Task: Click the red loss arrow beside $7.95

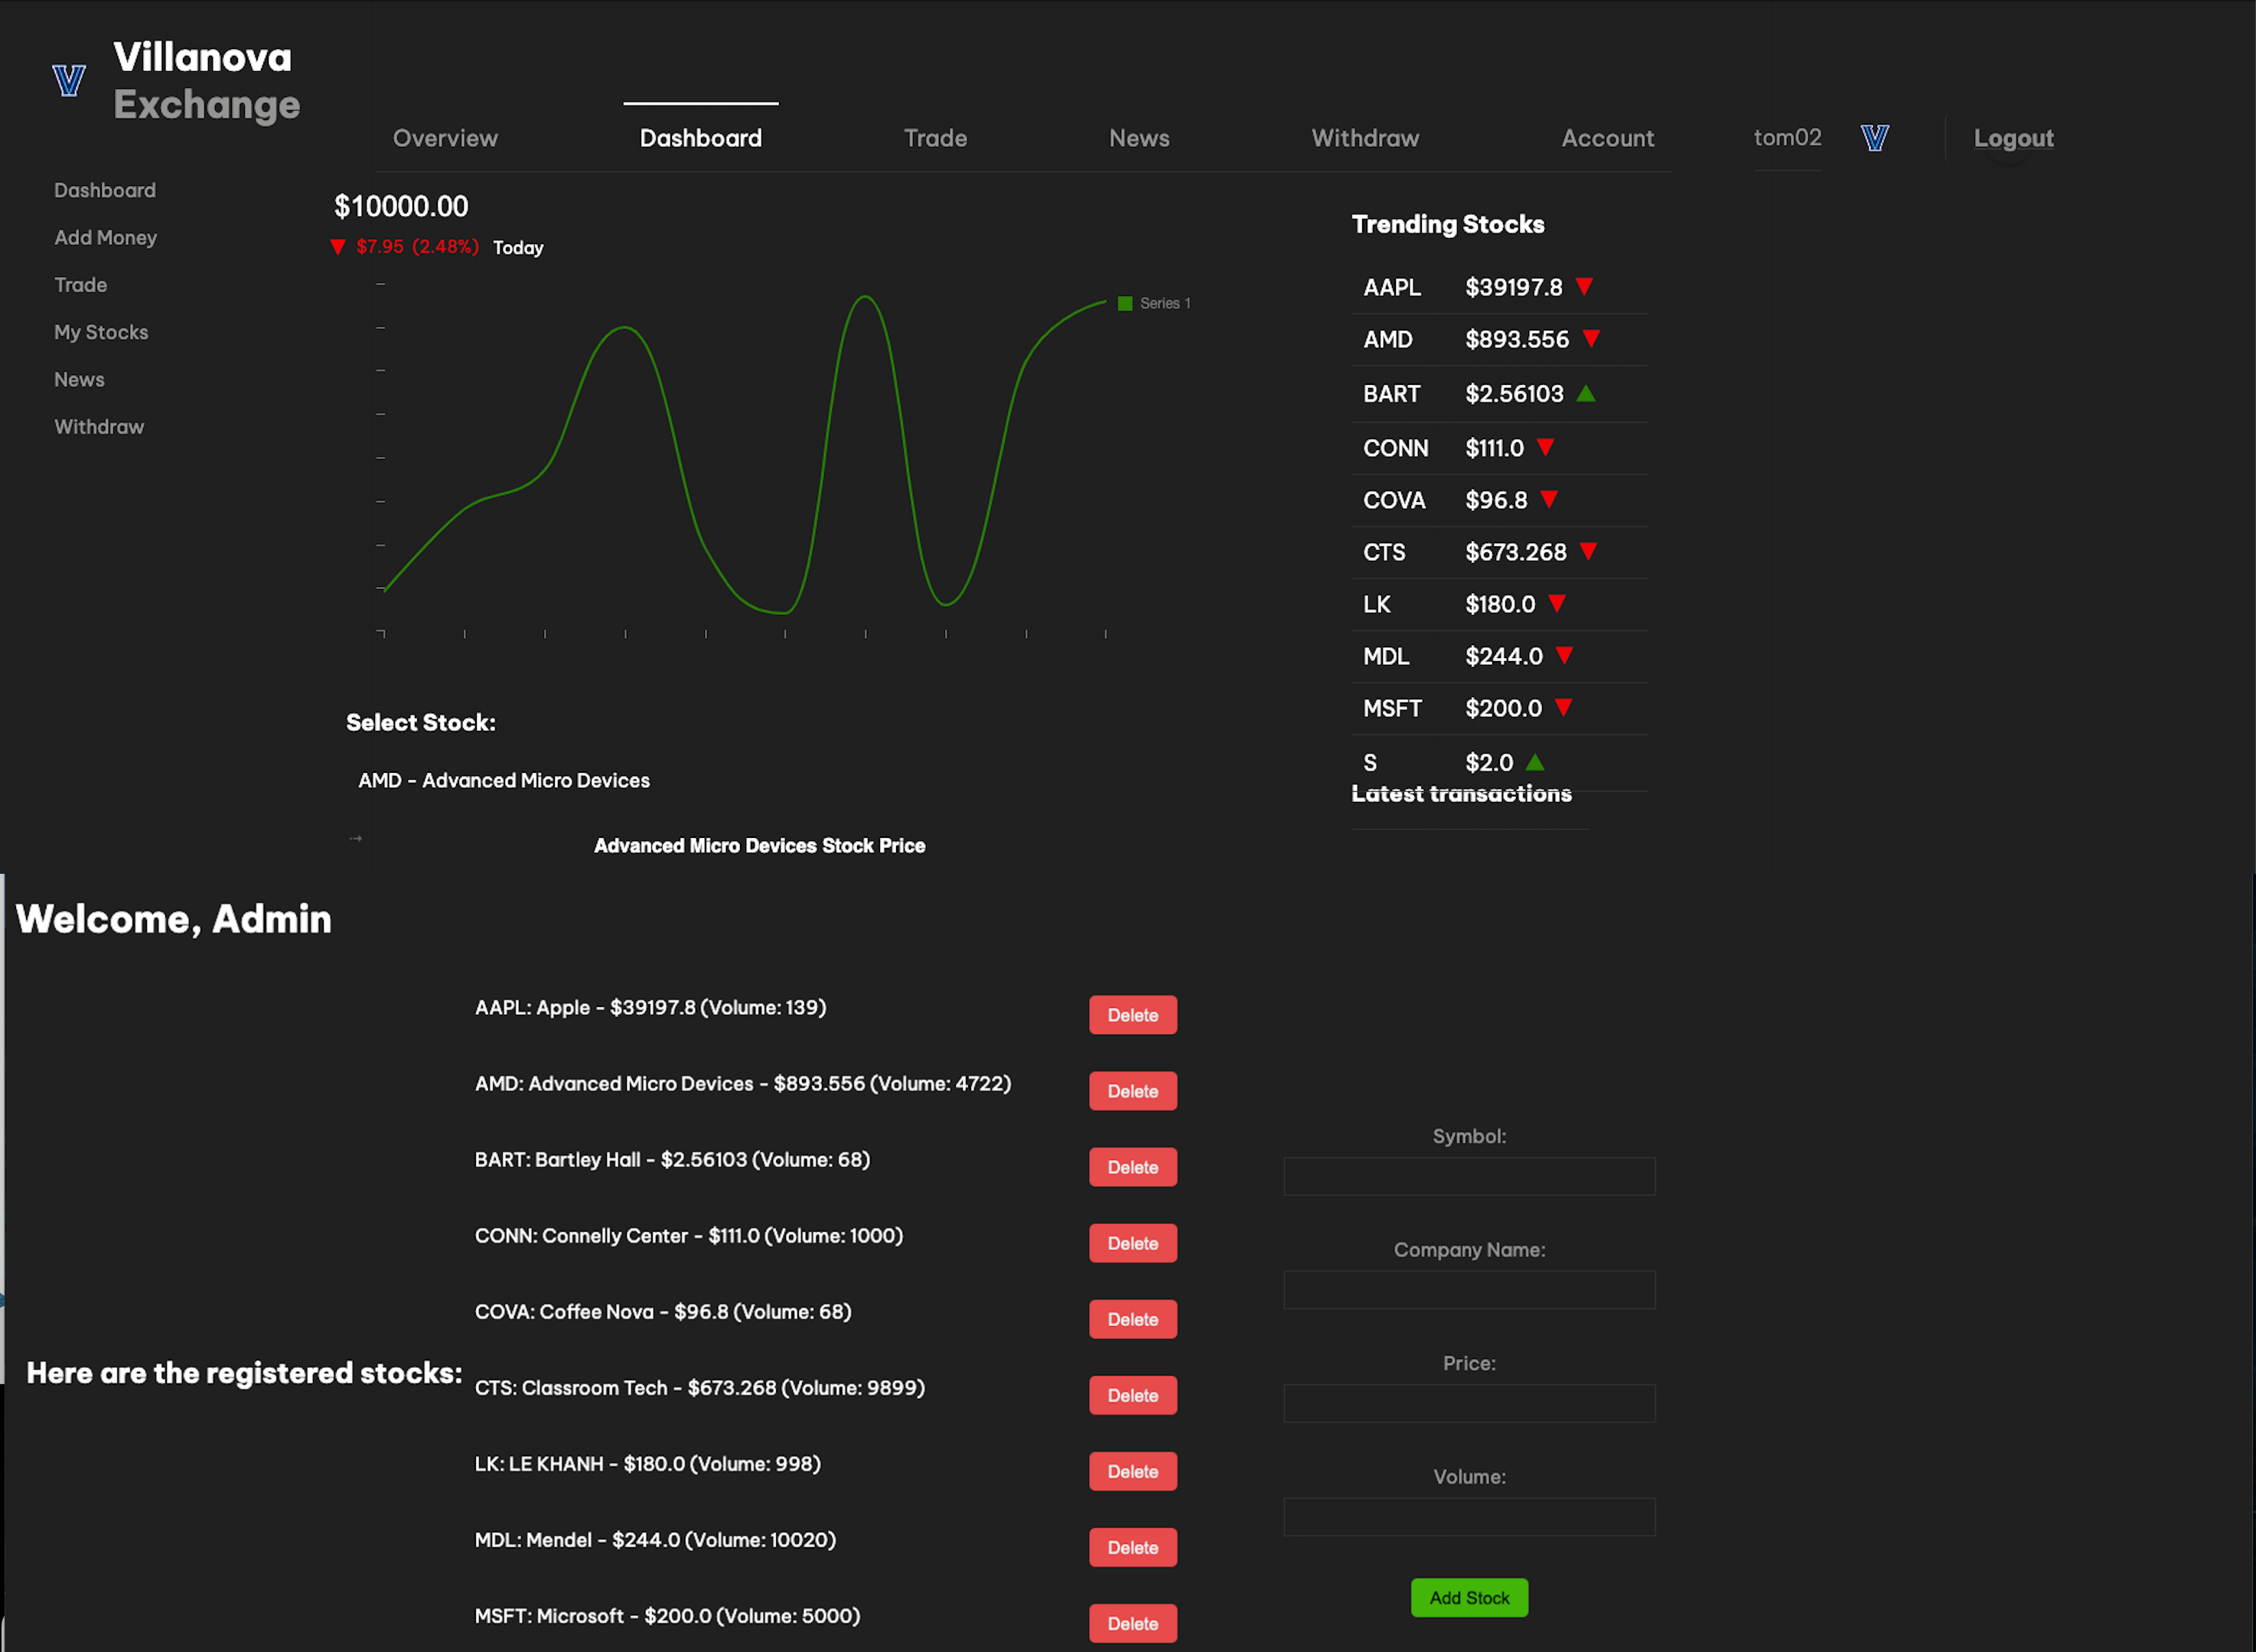Action: 338,247
